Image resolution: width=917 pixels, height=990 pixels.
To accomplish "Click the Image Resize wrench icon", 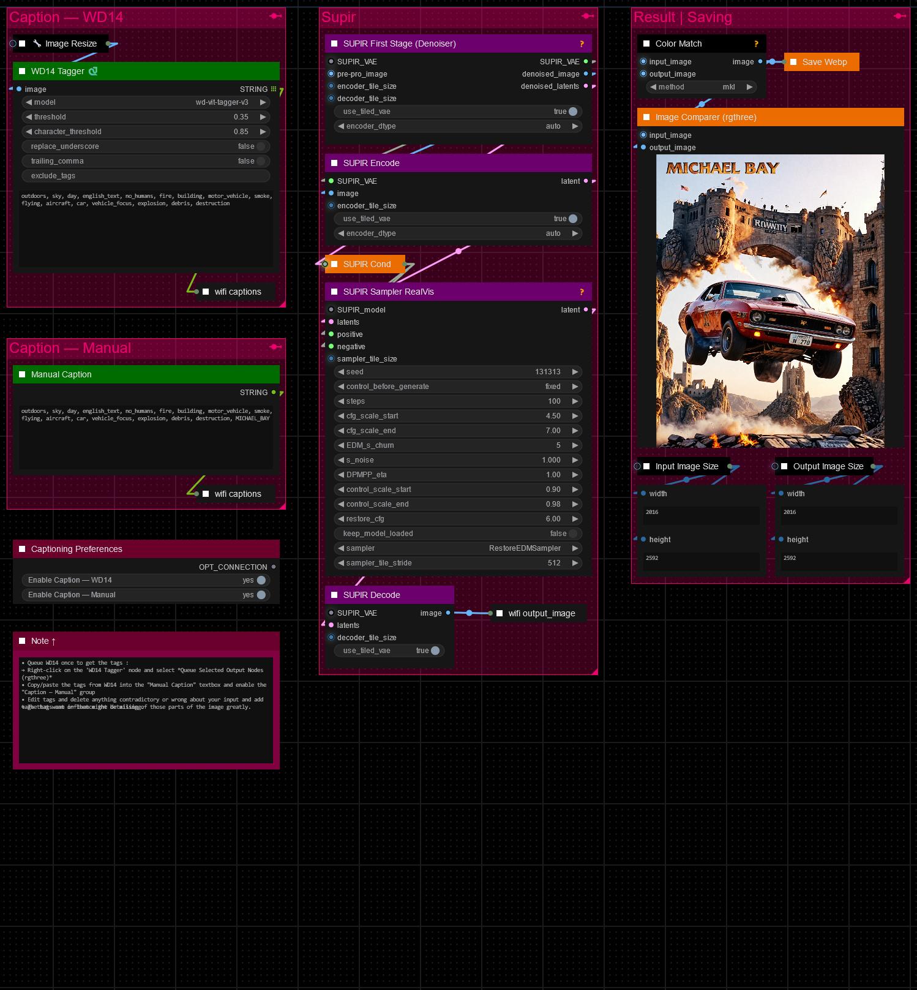I will point(37,43).
